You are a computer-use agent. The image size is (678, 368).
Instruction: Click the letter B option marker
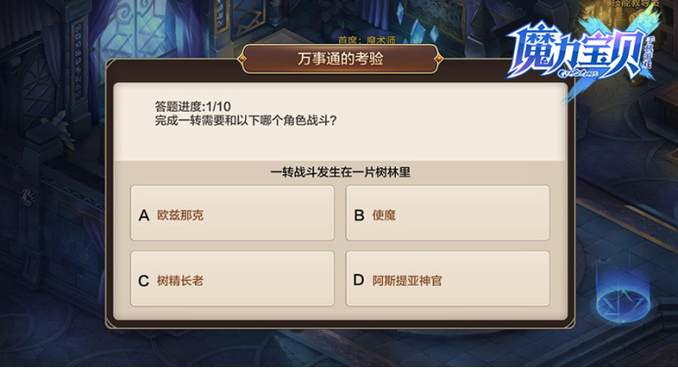(359, 215)
